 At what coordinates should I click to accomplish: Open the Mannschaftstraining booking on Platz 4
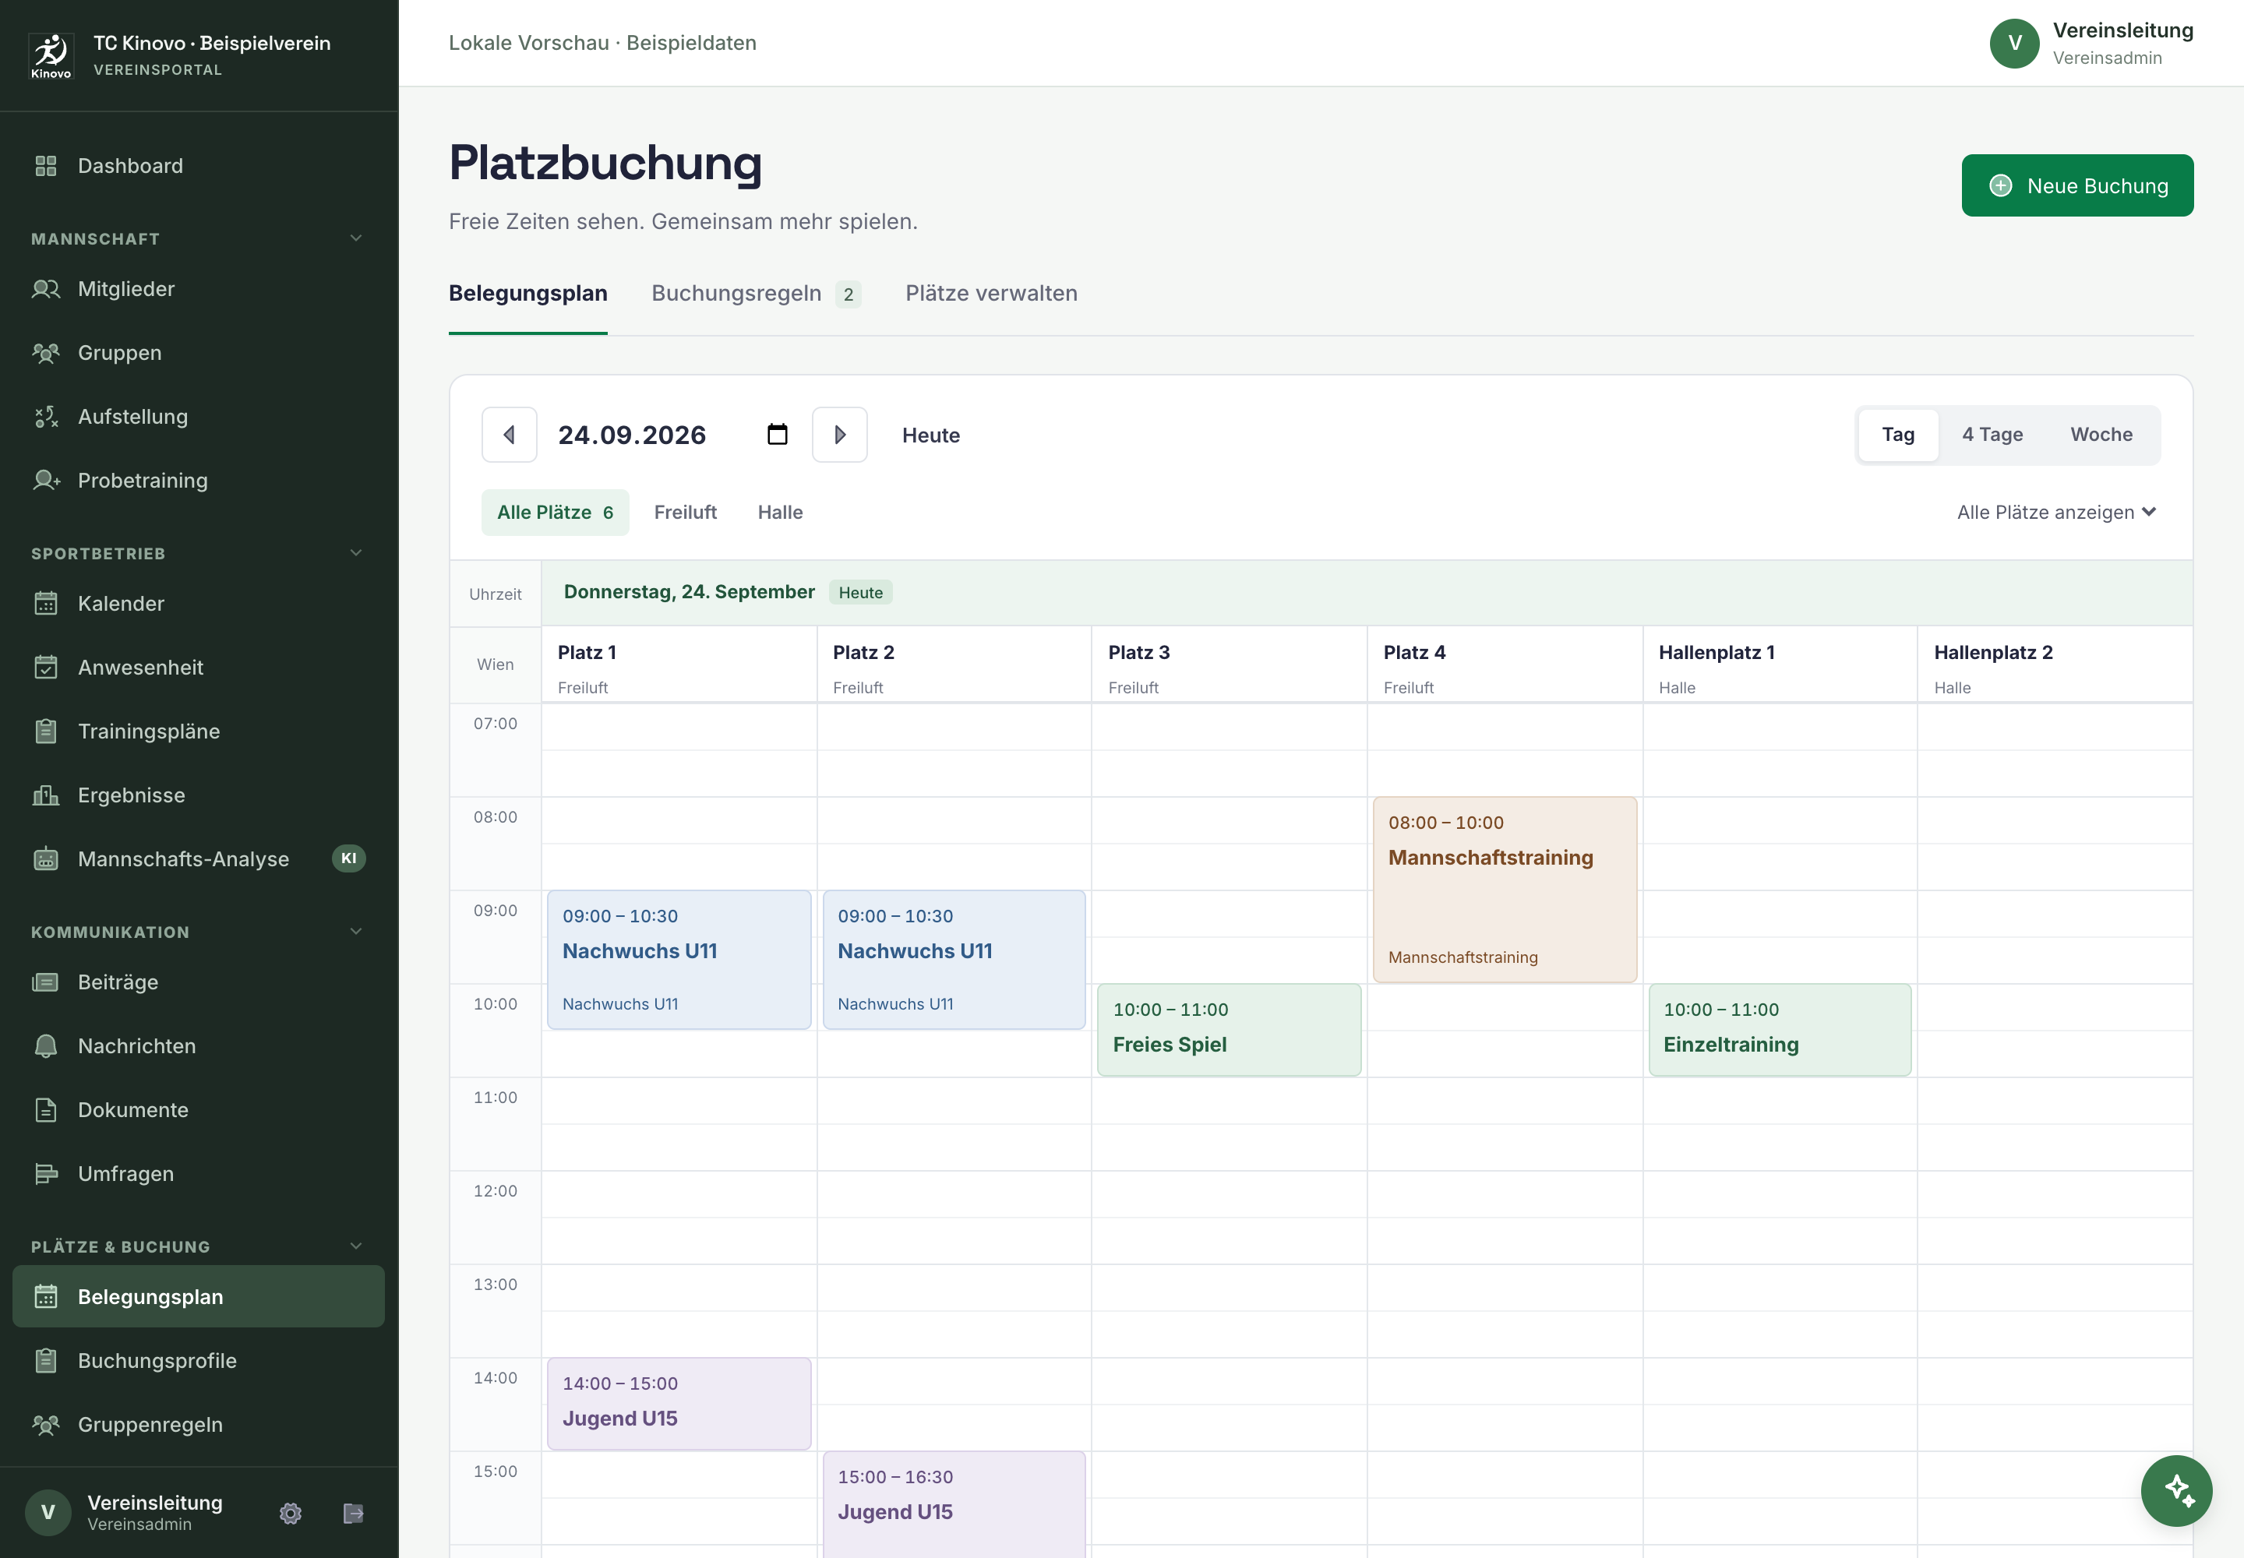pyautogui.click(x=1505, y=890)
